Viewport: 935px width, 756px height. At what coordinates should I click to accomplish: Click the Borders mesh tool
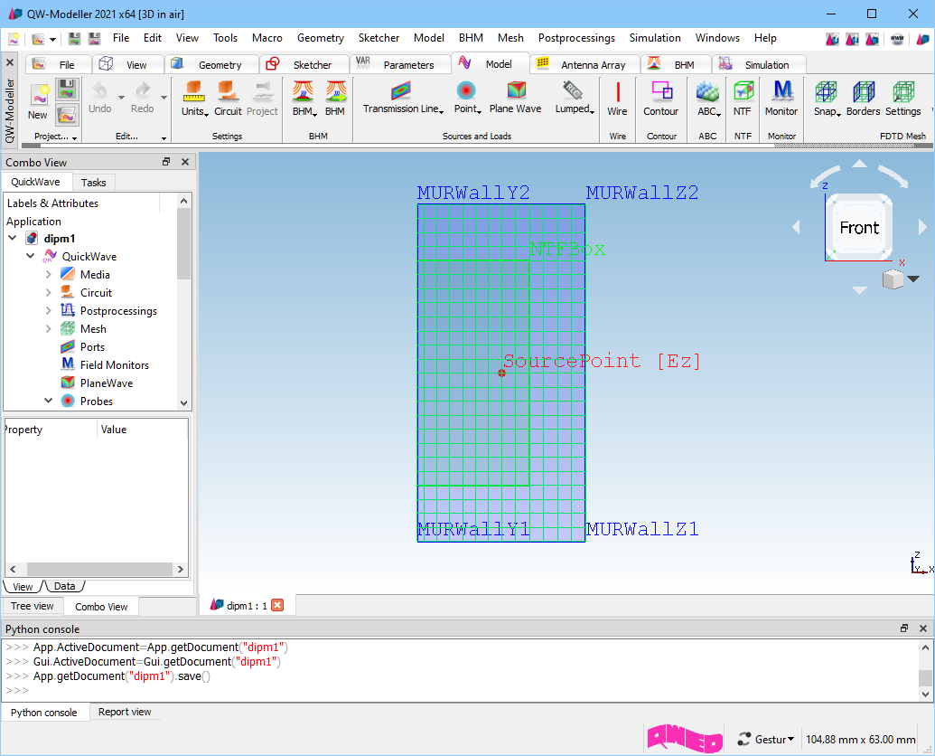tap(863, 99)
